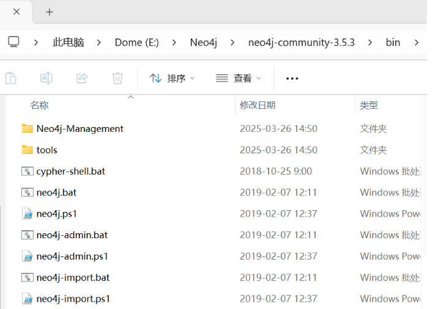The image size is (433, 309).
Task: Open a new Explorer tab
Action: pyautogui.click(x=50, y=12)
